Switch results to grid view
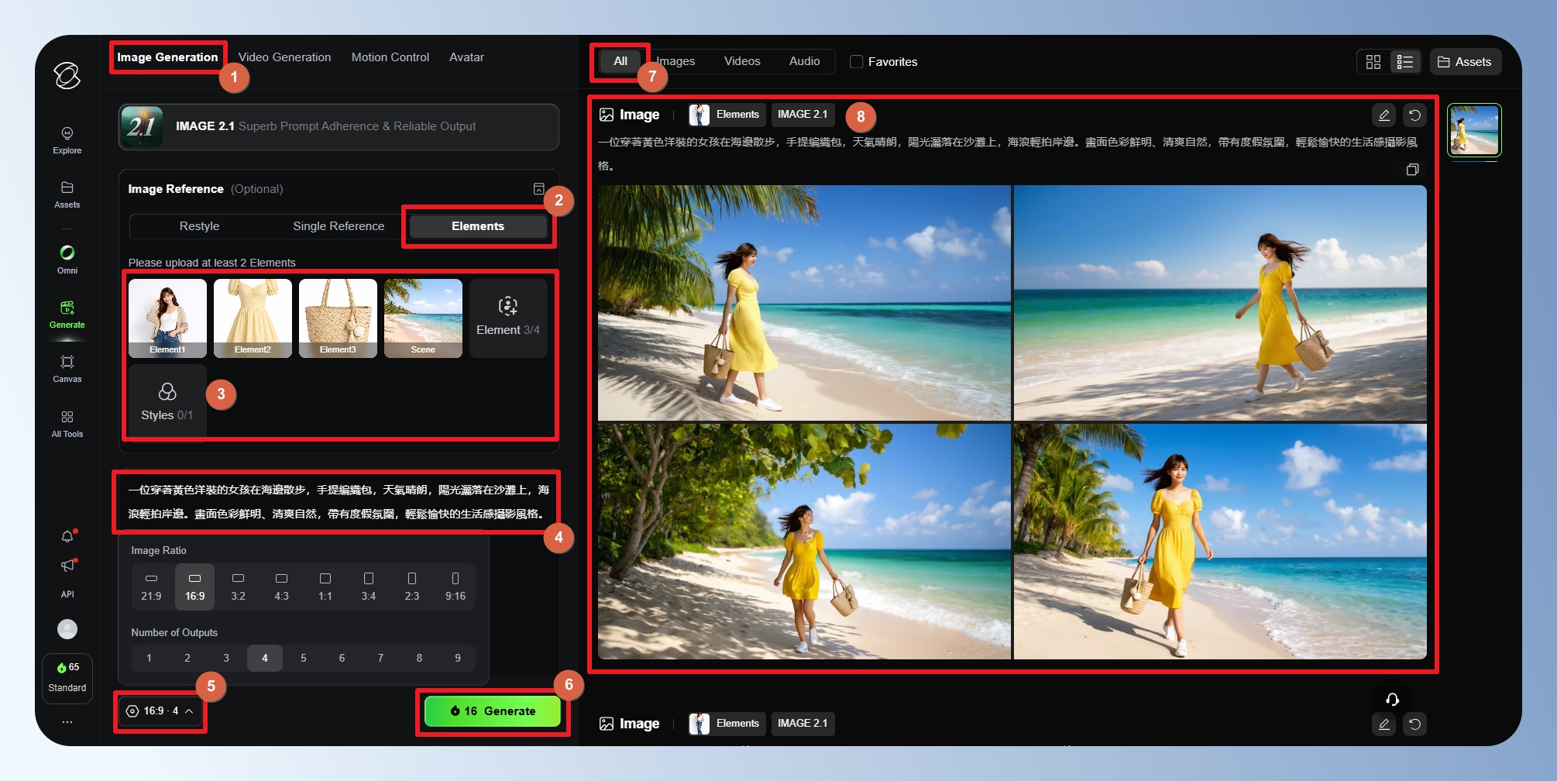This screenshot has height=781, width=1557. pyautogui.click(x=1373, y=62)
